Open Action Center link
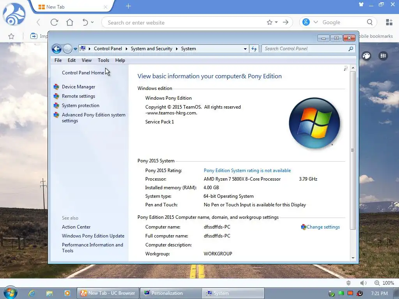This screenshot has height=299, width=399. (76, 227)
